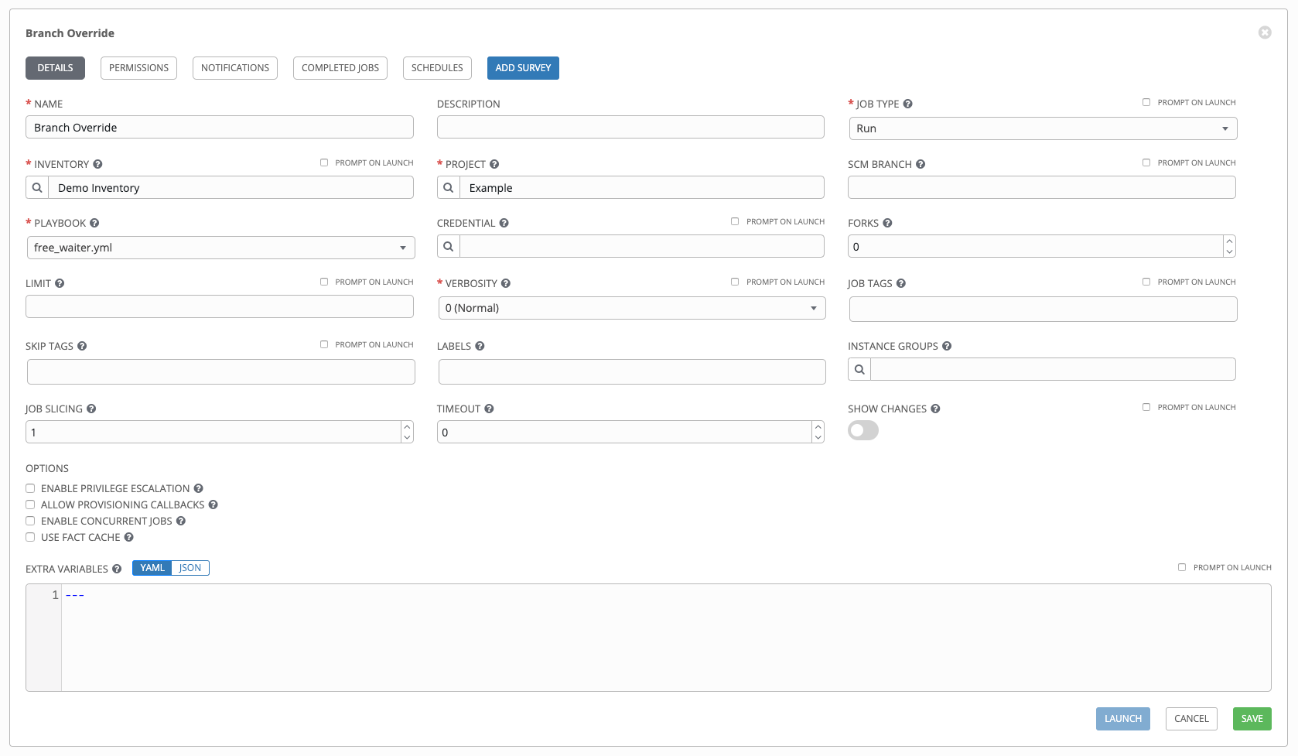The image size is (1298, 756).
Task: Select YAML format for extra variables
Action: pos(152,568)
